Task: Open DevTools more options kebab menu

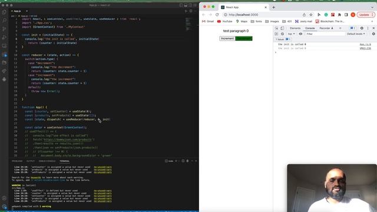Action: pyautogui.click(x=368, y=28)
